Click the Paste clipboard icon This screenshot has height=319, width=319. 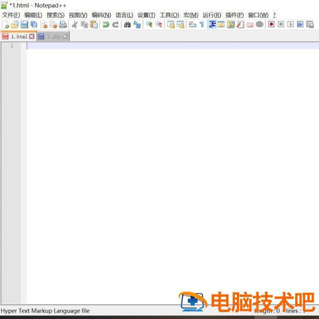tap(94, 24)
